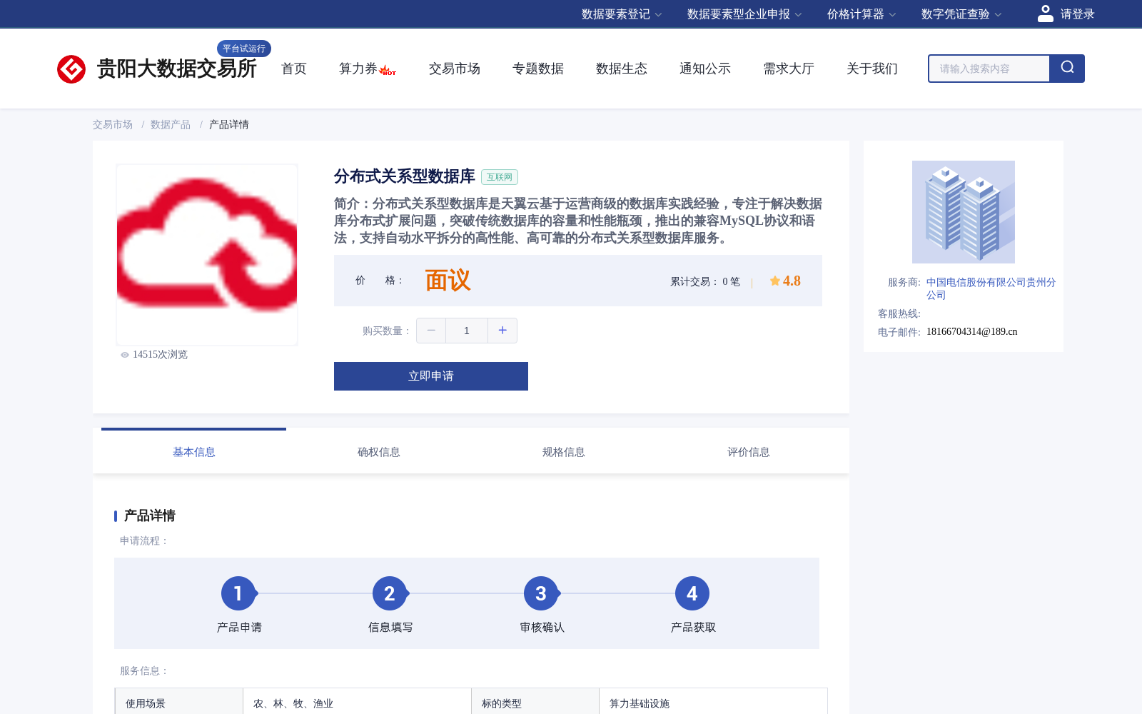Open 通知公示 navigation item
The width and height of the screenshot is (1142, 714).
(x=705, y=69)
